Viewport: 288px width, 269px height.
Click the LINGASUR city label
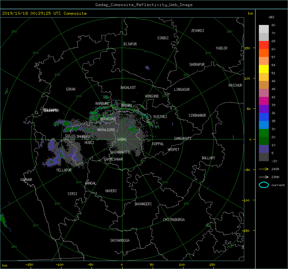[182, 90]
